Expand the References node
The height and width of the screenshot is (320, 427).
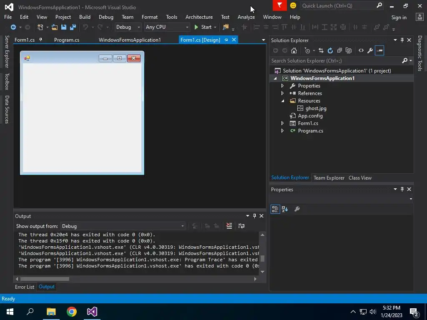(x=282, y=93)
